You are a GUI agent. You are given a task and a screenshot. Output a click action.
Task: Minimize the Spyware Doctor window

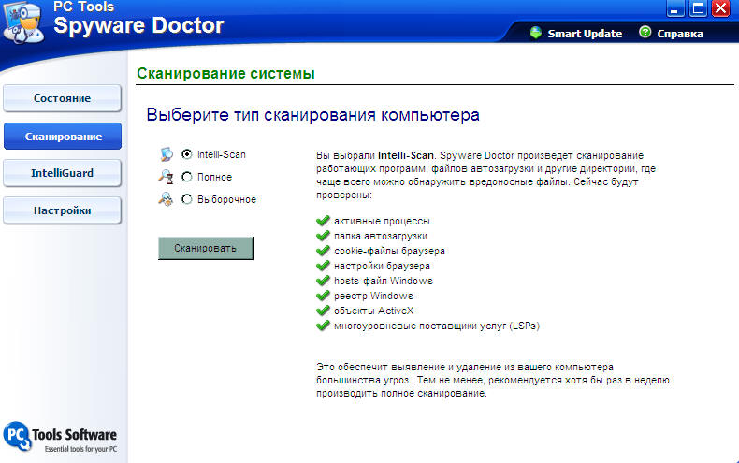674,8
